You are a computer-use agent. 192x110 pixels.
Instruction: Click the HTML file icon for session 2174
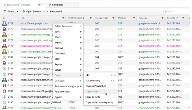coord(5,23)
